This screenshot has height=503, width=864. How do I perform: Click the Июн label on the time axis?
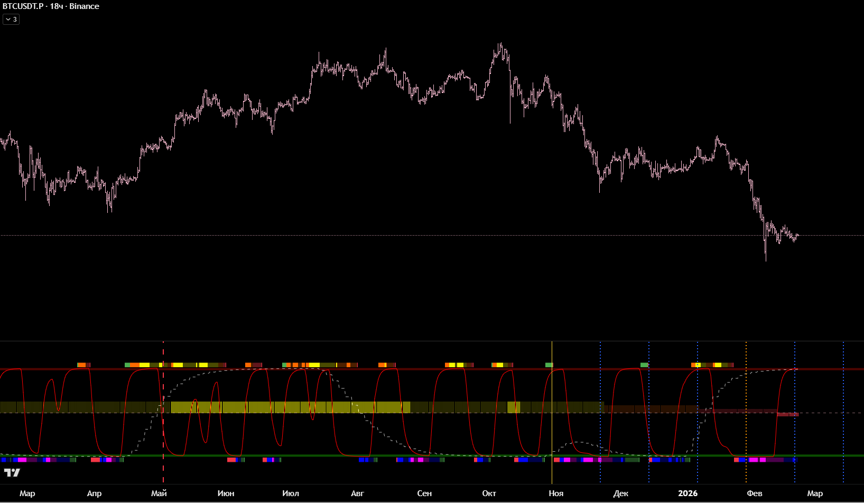(x=226, y=493)
